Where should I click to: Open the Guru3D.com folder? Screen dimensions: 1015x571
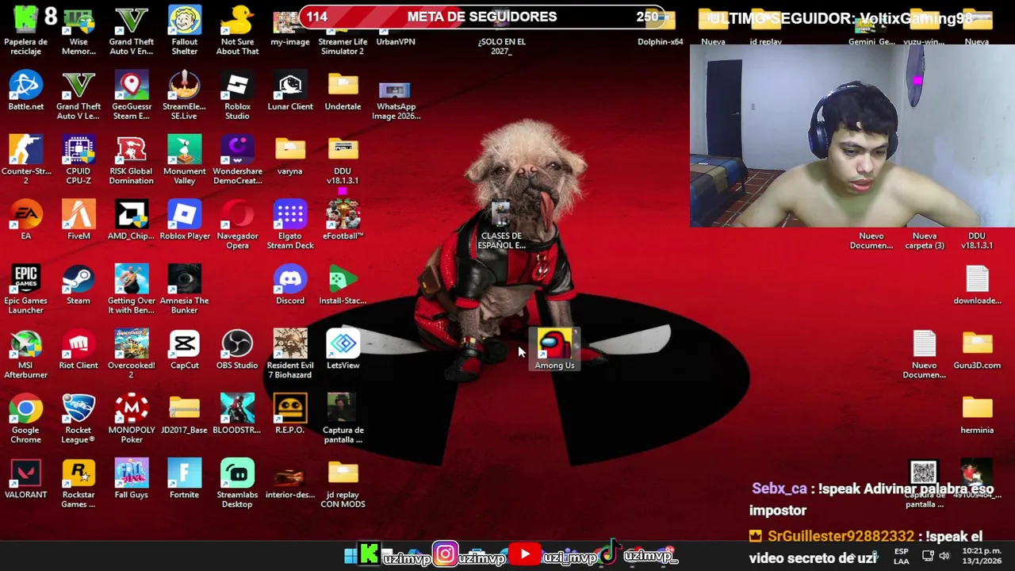coord(977,350)
